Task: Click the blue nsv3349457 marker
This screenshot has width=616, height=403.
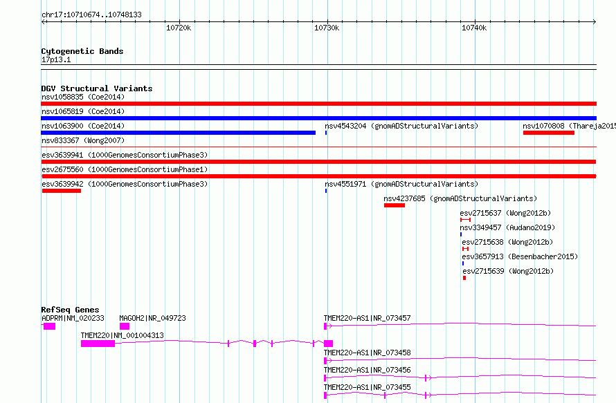Action: pyautogui.click(x=461, y=234)
